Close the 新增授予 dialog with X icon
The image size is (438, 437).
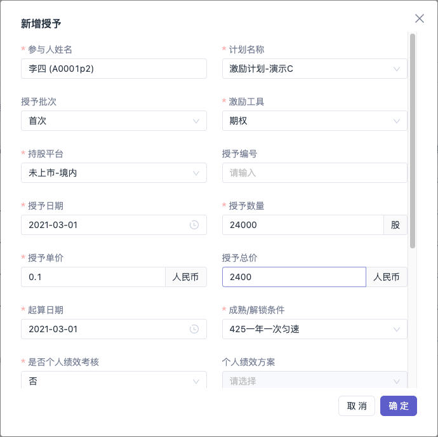pos(420,18)
